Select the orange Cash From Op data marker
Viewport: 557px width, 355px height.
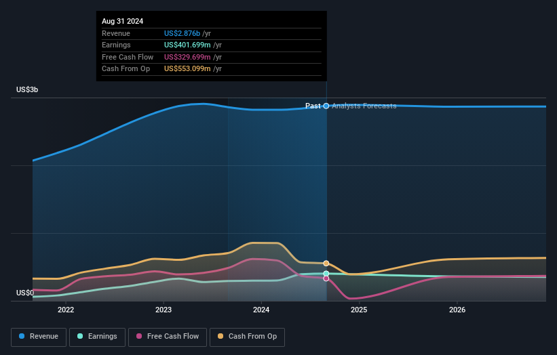click(x=326, y=264)
